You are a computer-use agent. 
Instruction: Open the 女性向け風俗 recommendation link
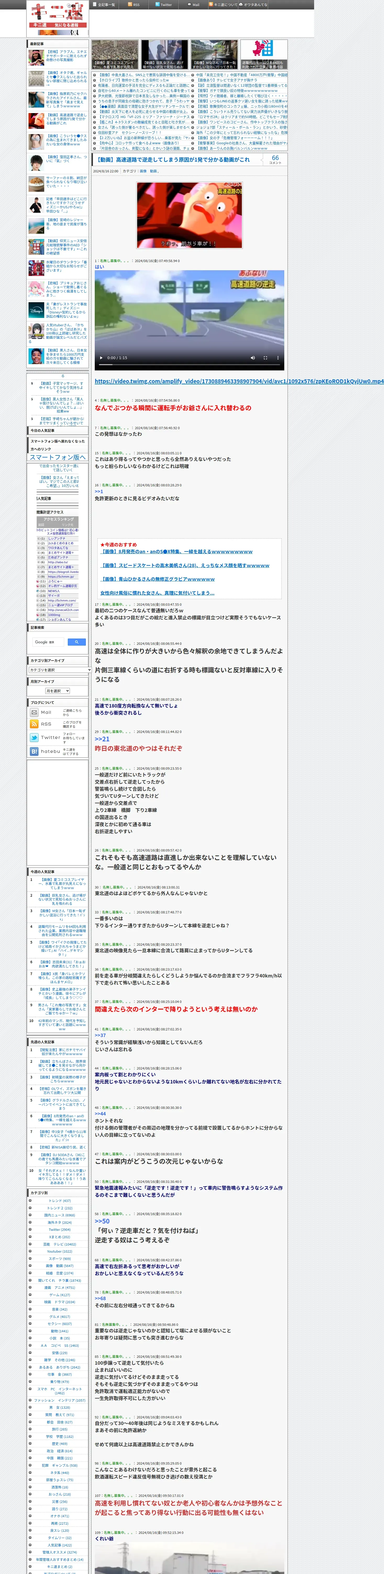[157, 593]
